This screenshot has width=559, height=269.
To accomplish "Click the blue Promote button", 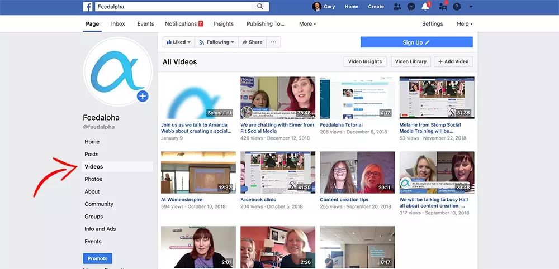I will point(97,258).
